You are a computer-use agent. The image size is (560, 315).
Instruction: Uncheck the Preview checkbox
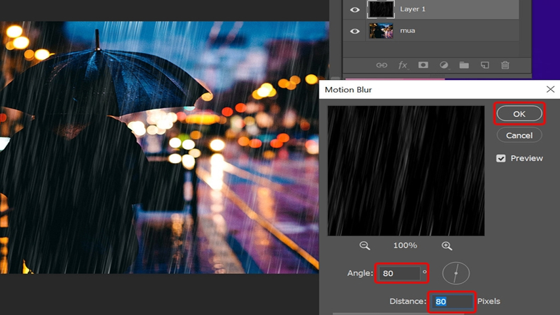(x=501, y=158)
